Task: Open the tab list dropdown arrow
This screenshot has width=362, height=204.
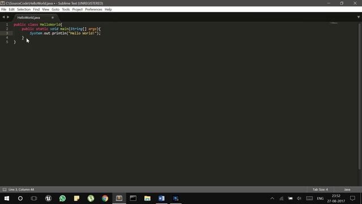Action: point(359,17)
